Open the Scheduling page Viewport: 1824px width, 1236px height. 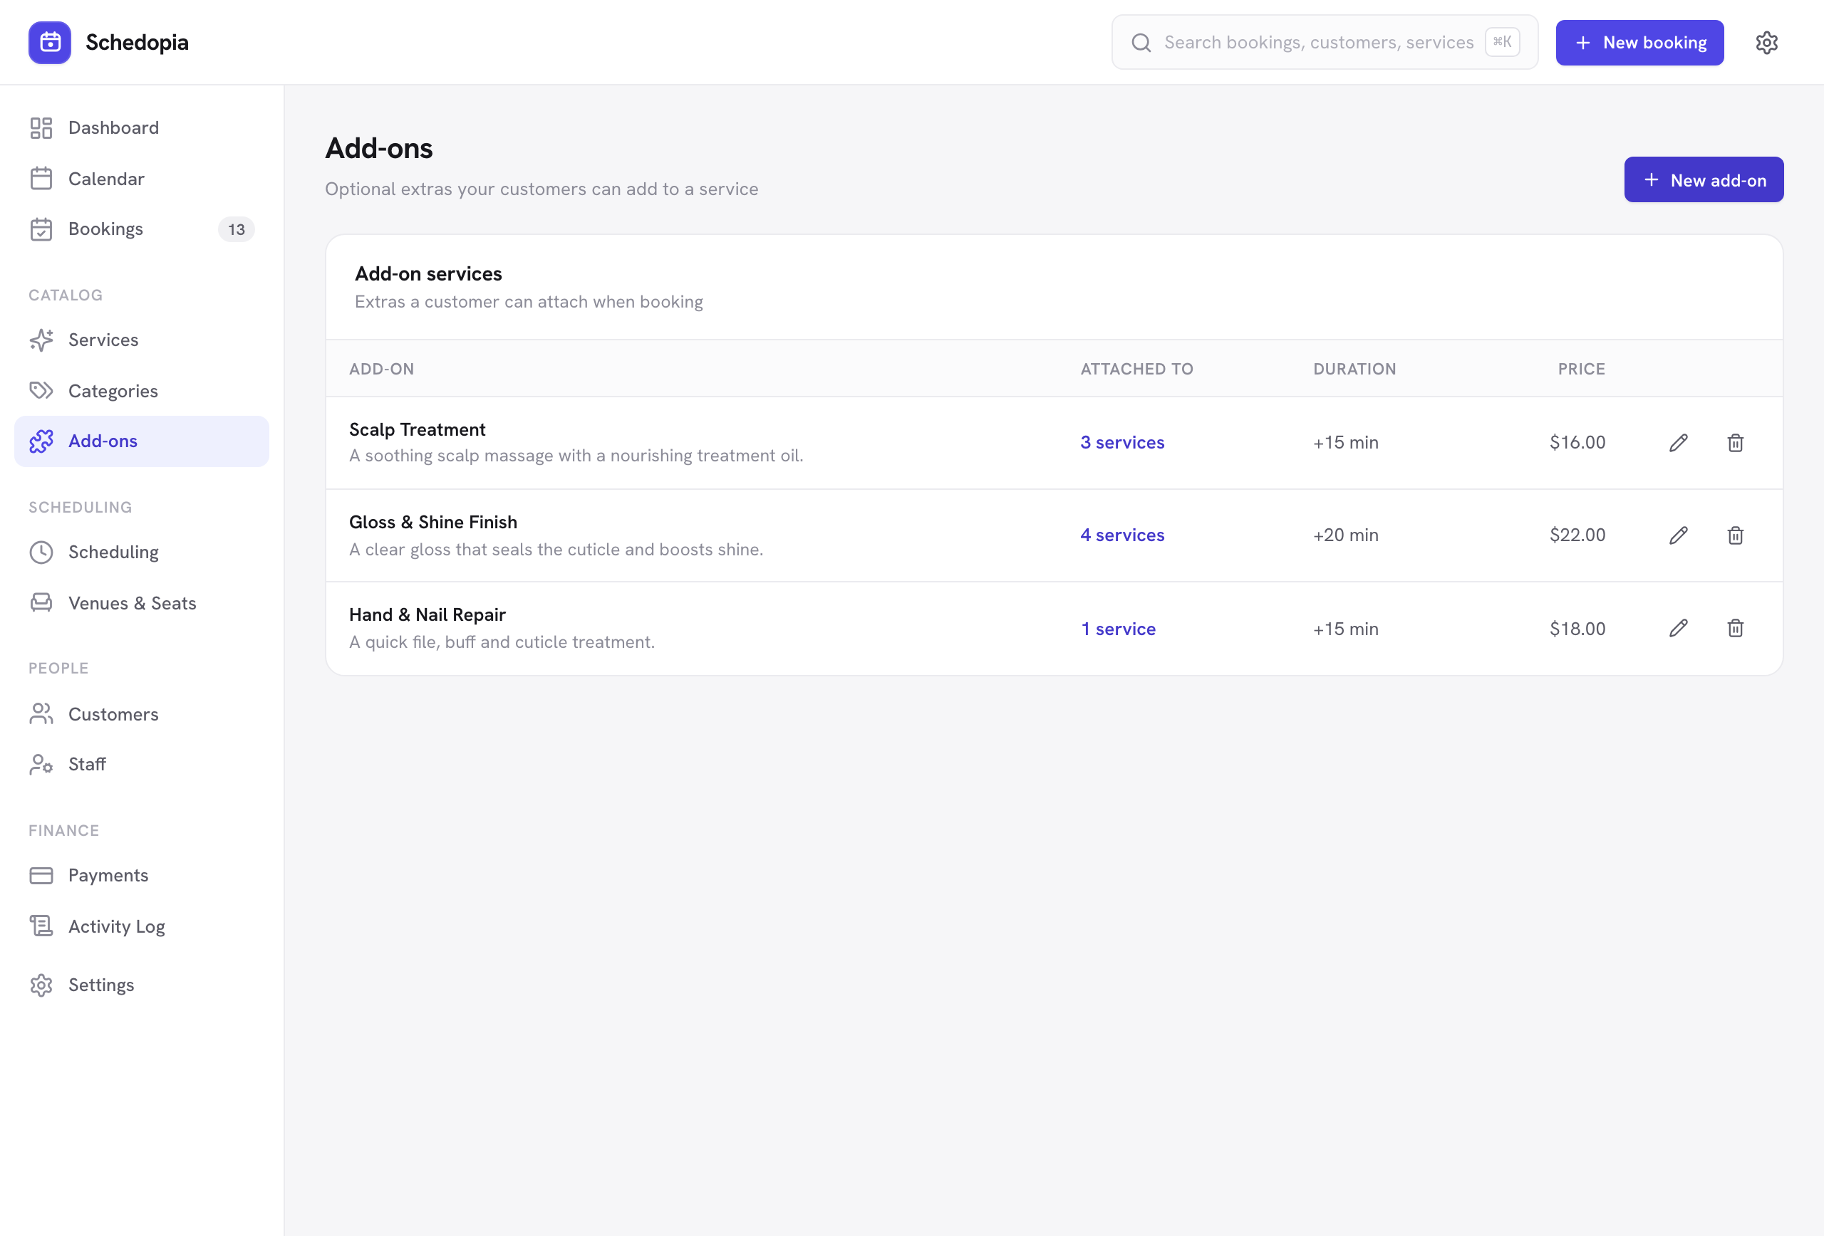click(x=141, y=552)
